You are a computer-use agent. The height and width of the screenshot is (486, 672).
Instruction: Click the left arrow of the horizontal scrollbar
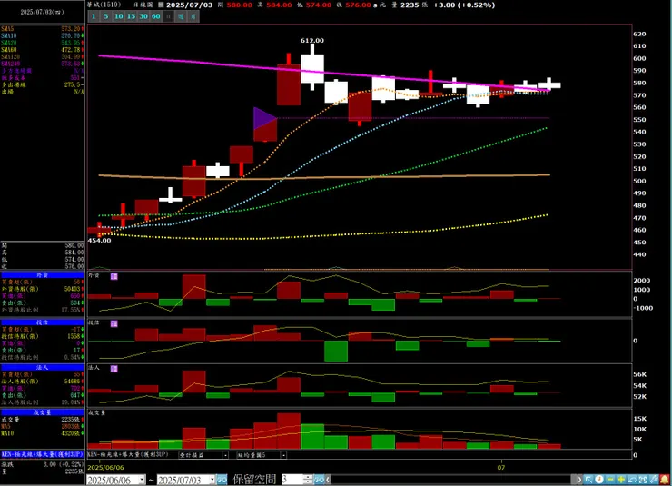[328, 480]
